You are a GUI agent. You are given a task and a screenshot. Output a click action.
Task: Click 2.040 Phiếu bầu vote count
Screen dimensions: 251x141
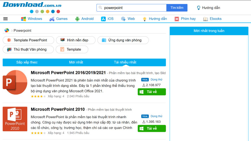coord(78,96)
